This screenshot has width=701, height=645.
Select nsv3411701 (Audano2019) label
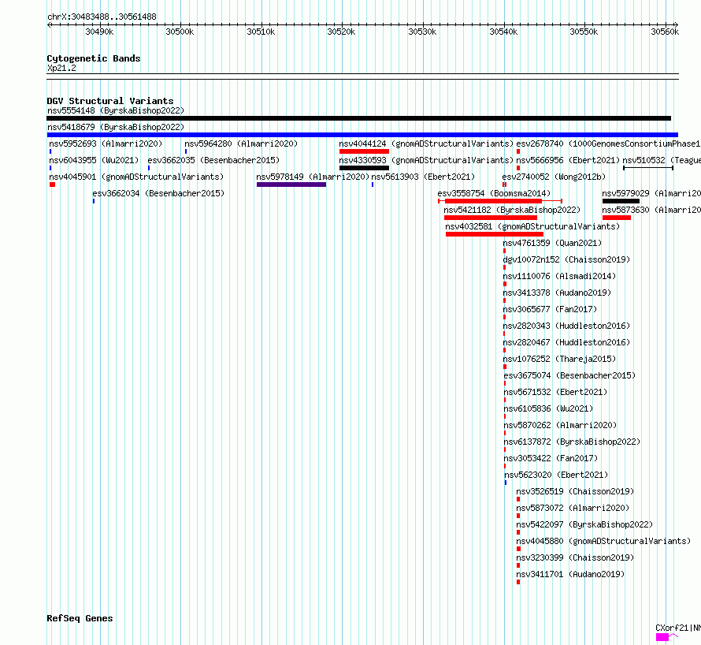coord(571,574)
